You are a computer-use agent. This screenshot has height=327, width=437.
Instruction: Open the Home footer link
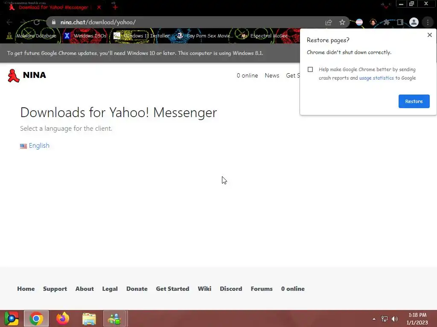[26, 289]
